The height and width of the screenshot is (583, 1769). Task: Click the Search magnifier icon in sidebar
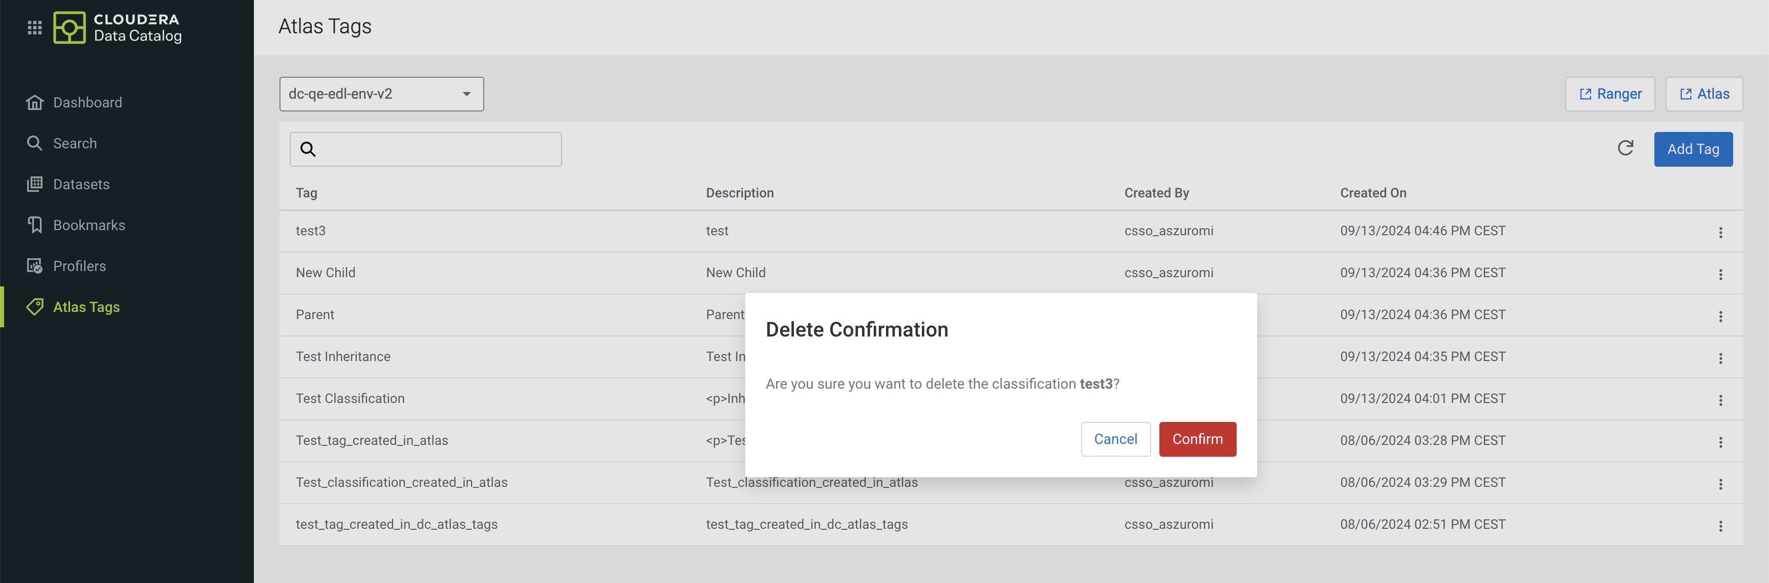point(34,143)
